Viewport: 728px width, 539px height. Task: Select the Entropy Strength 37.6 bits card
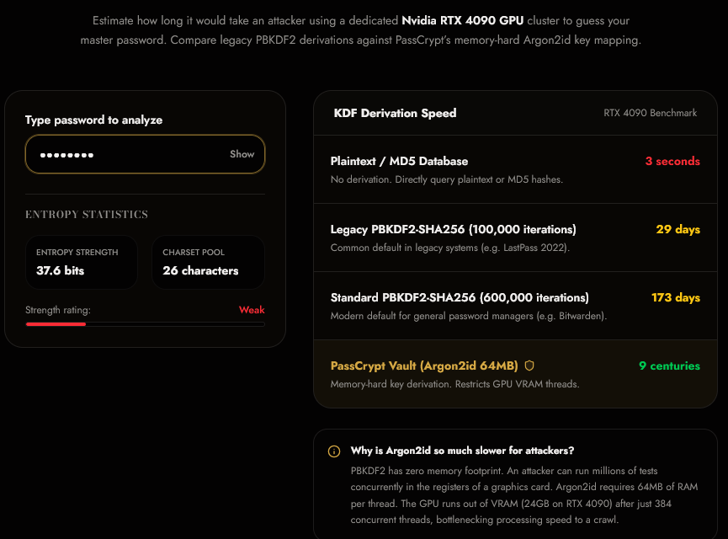[x=82, y=262]
